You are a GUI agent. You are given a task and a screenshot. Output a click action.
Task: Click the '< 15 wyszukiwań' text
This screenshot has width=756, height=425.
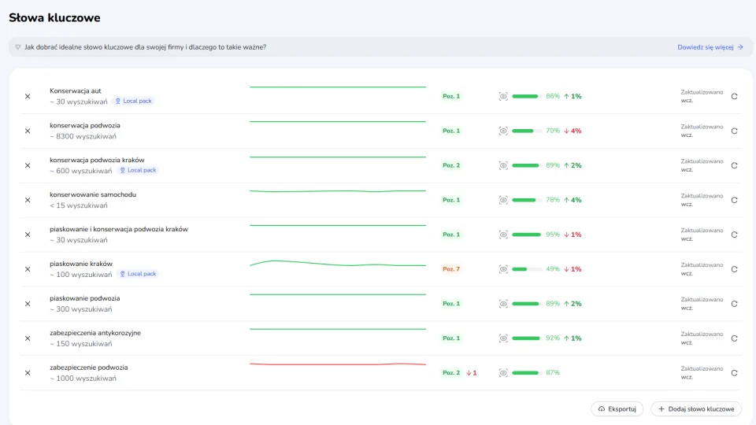[79, 205]
